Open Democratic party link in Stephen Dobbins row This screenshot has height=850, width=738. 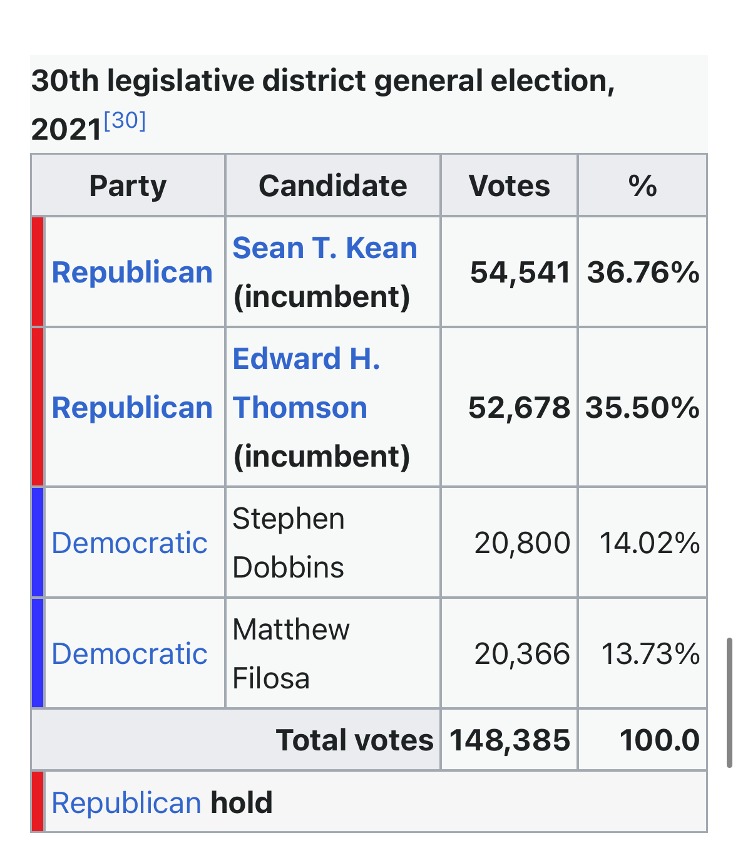coord(130,543)
